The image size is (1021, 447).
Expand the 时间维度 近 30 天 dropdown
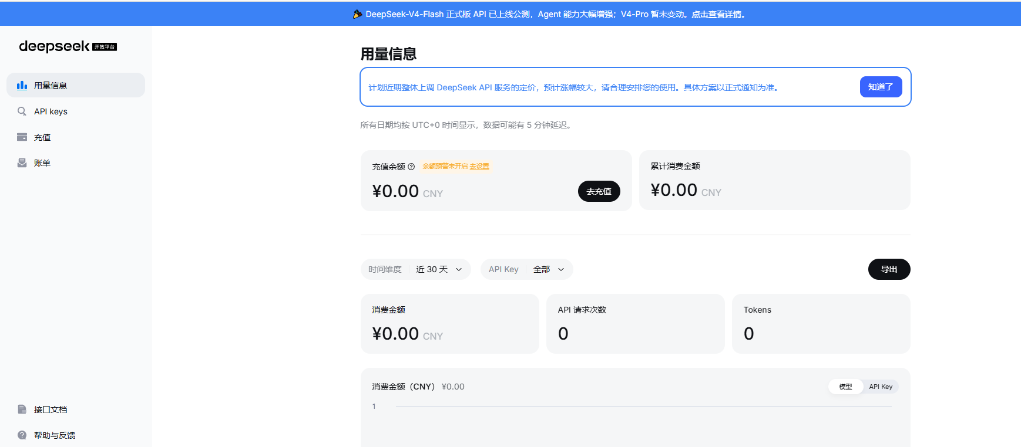416,269
